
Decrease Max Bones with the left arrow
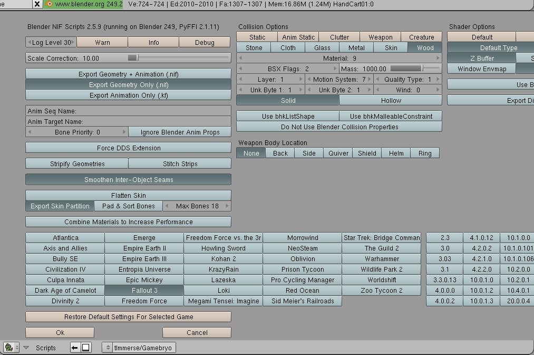[x=167, y=206]
